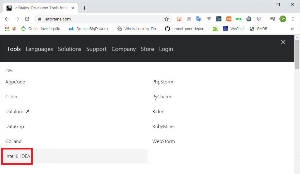Open the media control playlist icon
Viewport: 300px width, 174px height.
click(x=273, y=19)
